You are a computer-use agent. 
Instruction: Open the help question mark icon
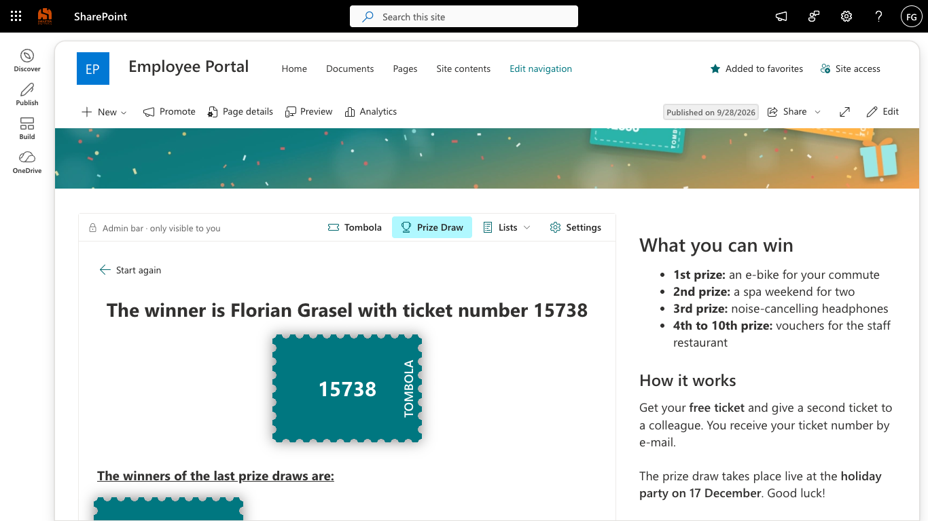879,16
